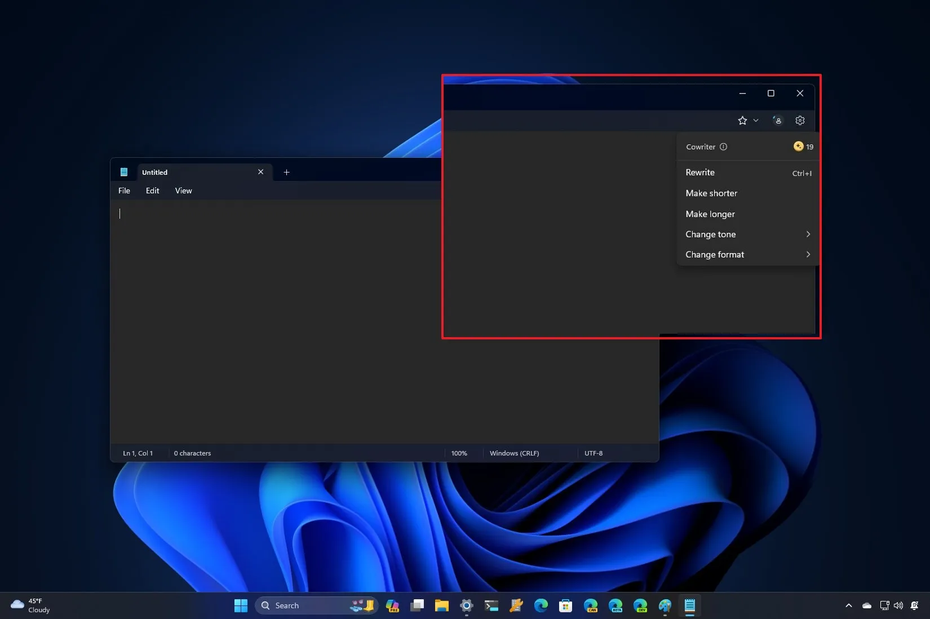The image size is (930, 619).
Task: Launch Edge Canary from the taskbar
Action: point(590,605)
